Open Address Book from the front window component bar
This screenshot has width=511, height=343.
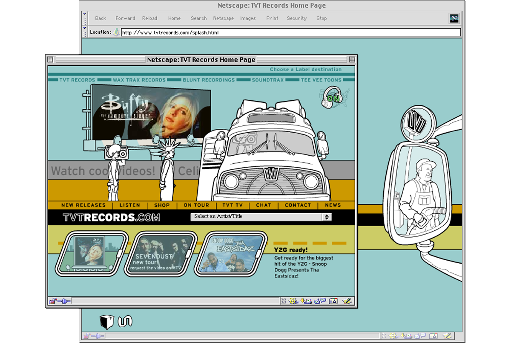(x=333, y=301)
